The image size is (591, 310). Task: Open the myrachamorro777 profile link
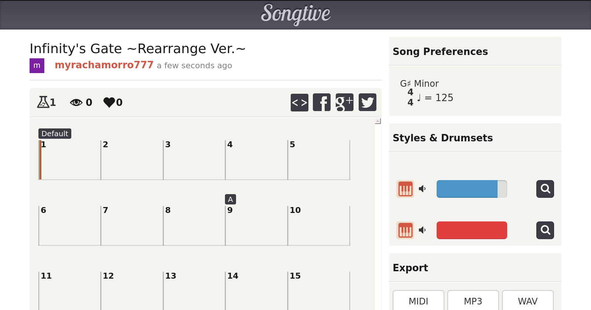point(104,65)
